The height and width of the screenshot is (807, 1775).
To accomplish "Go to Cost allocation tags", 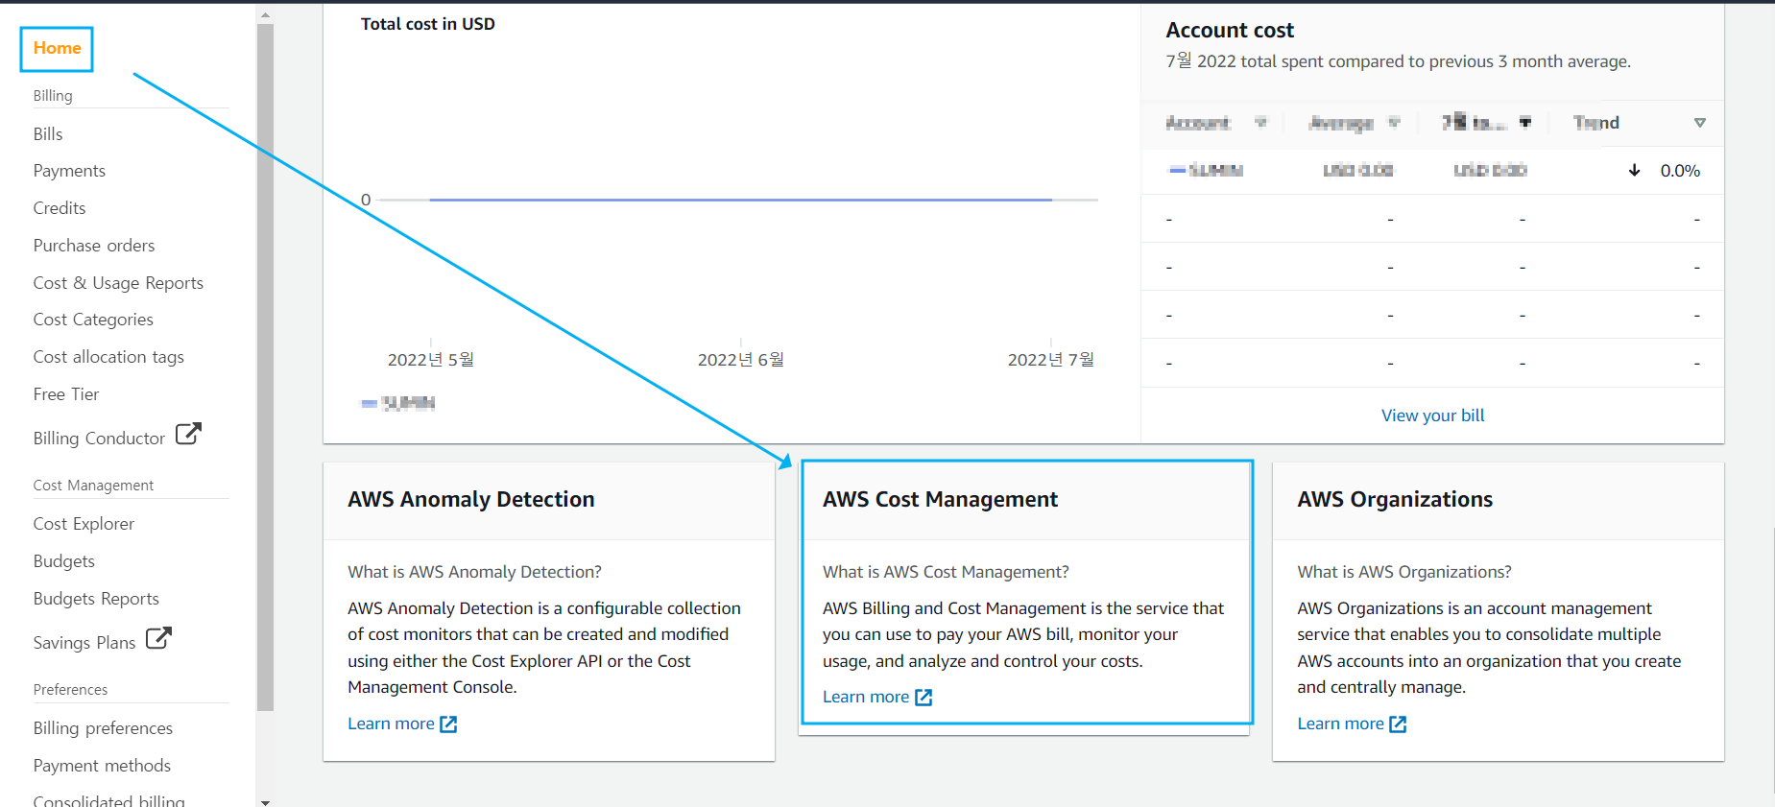I will tap(108, 357).
